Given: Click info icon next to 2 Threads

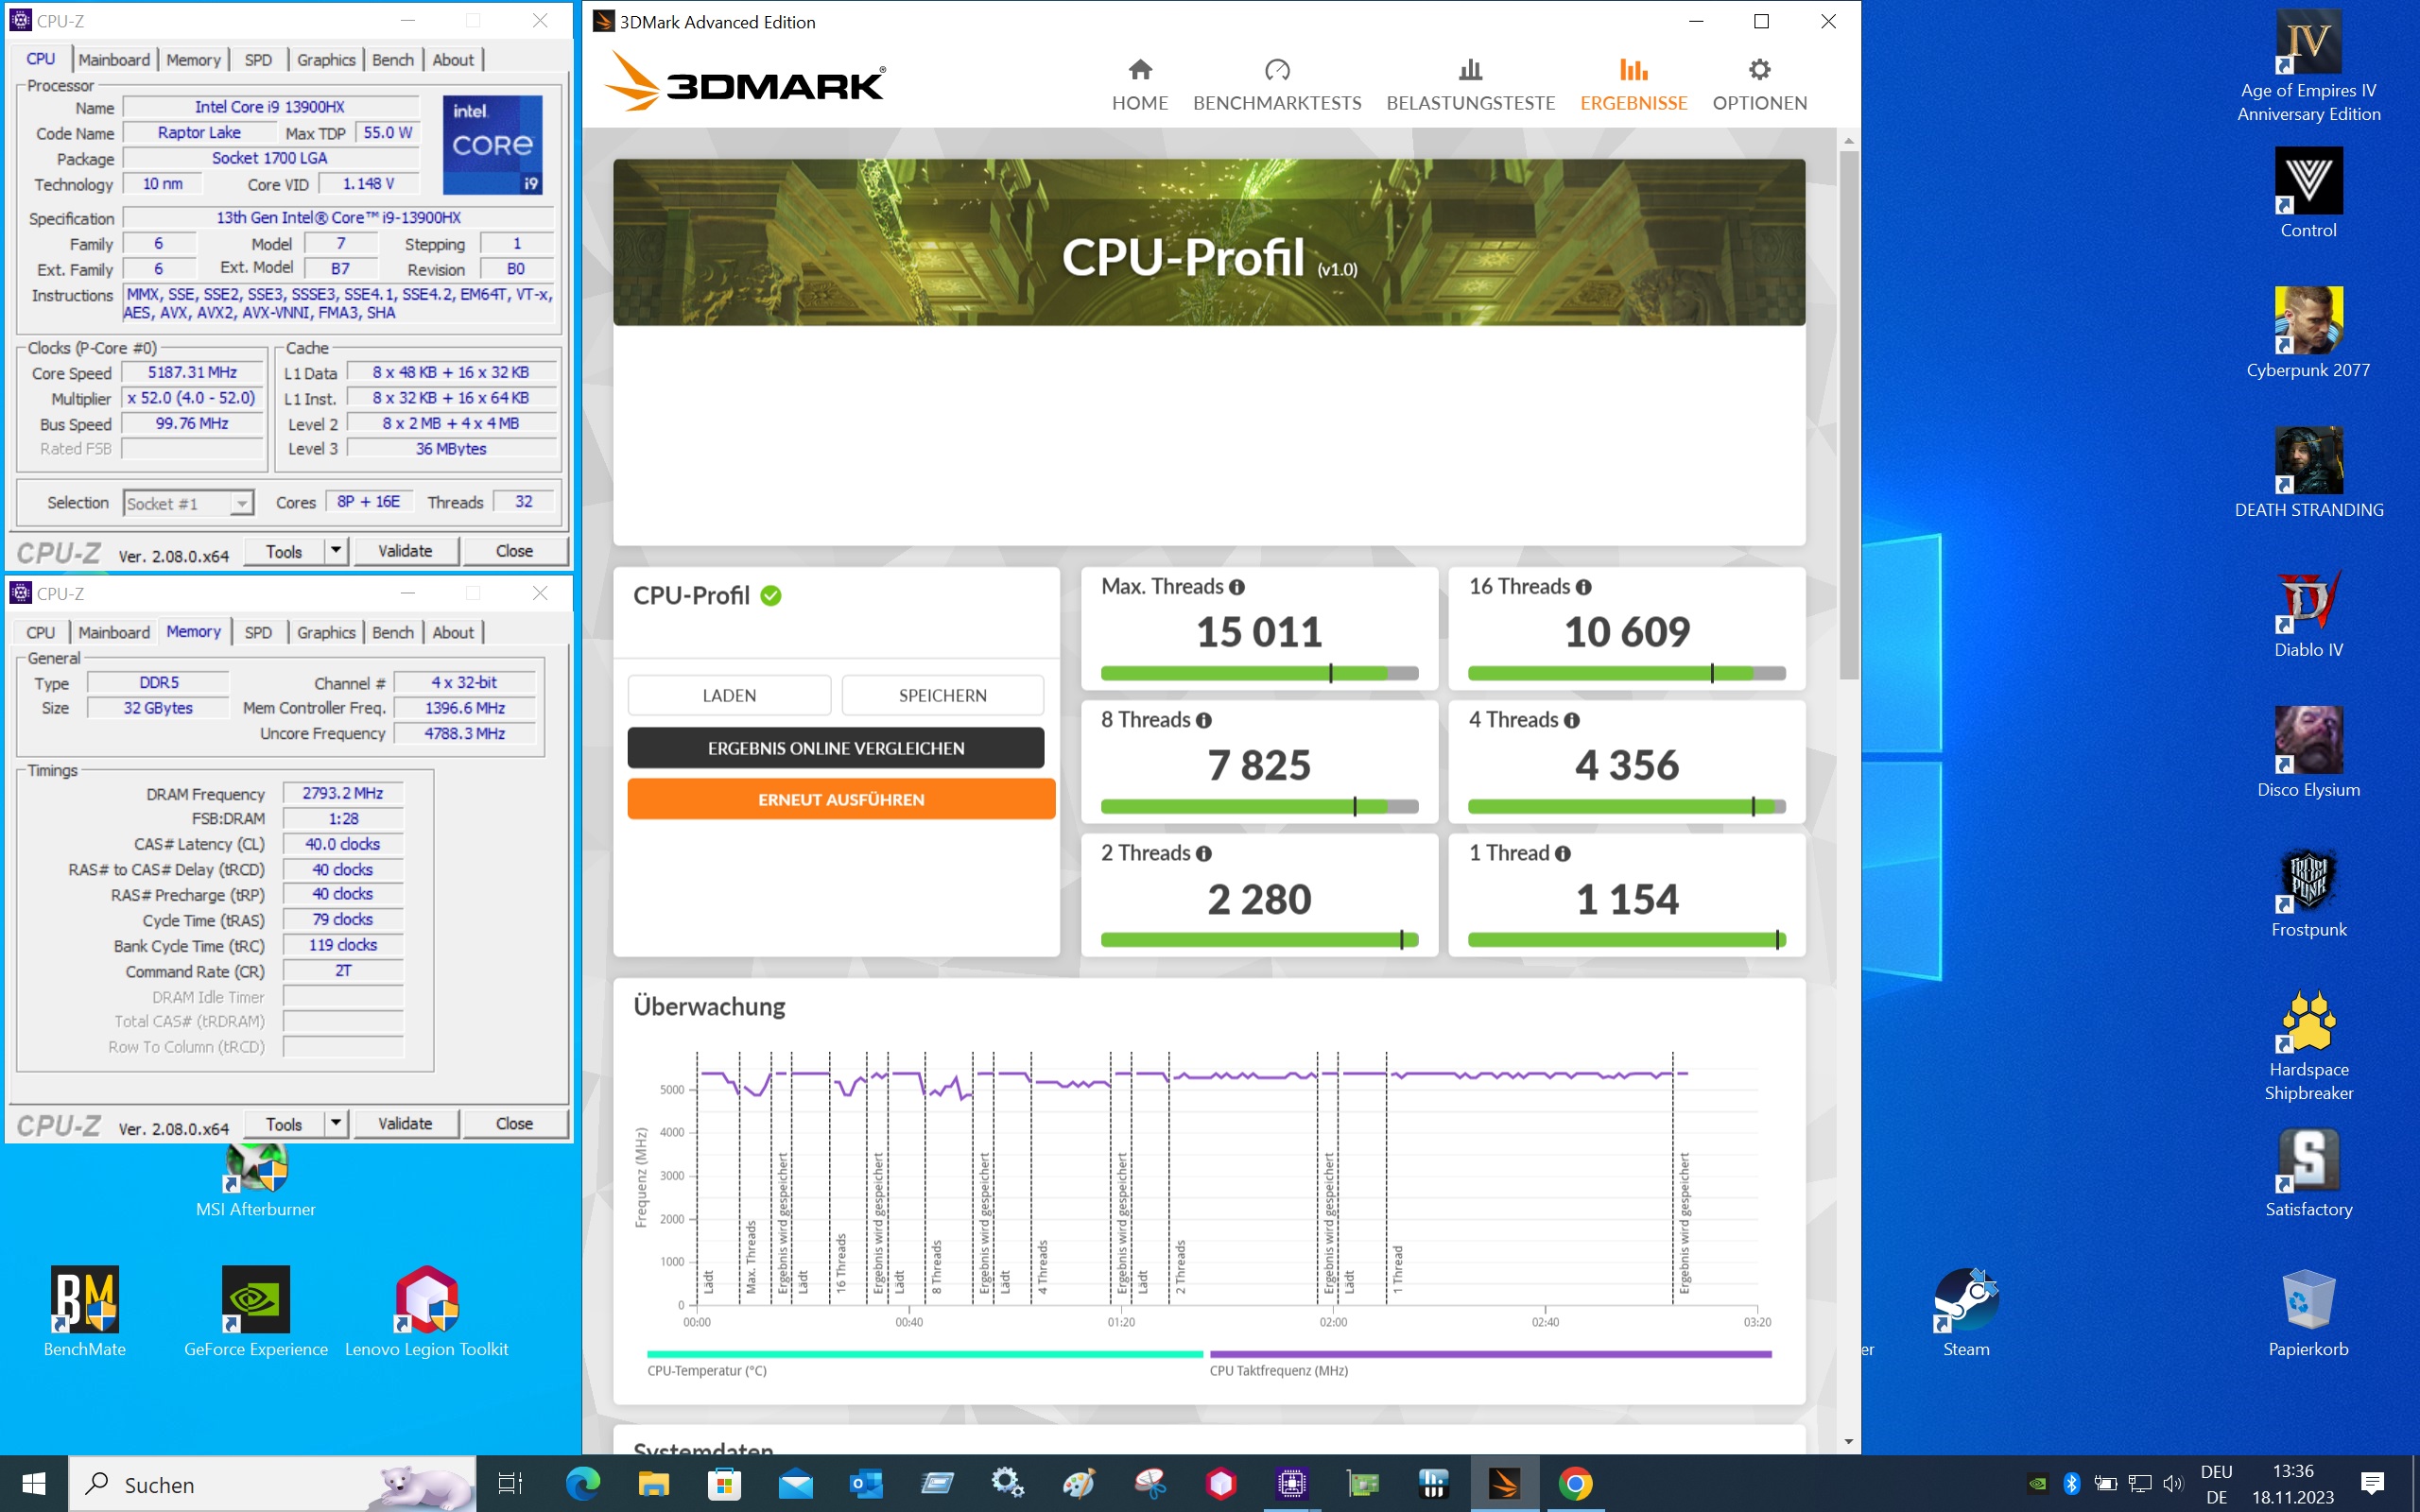Looking at the screenshot, I should pyautogui.click(x=1204, y=853).
